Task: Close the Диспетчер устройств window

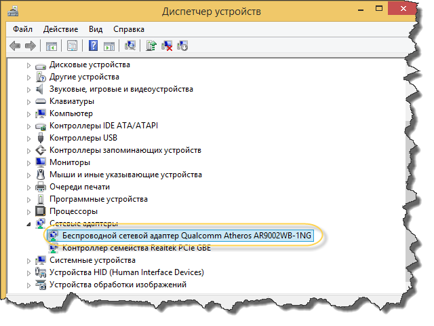Action: point(403,9)
